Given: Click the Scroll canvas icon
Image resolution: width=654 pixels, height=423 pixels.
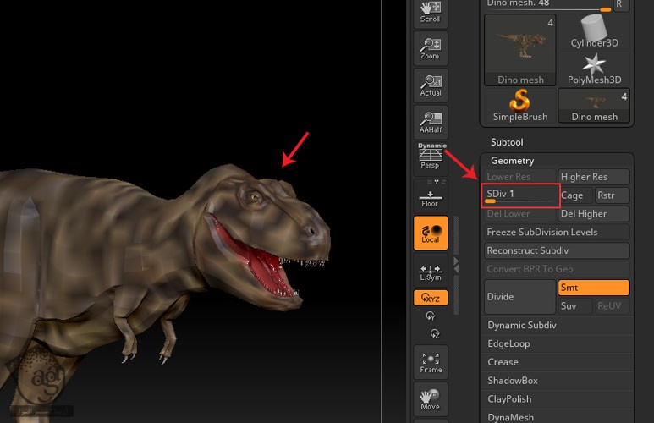Looking at the screenshot, I should (430, 13).
